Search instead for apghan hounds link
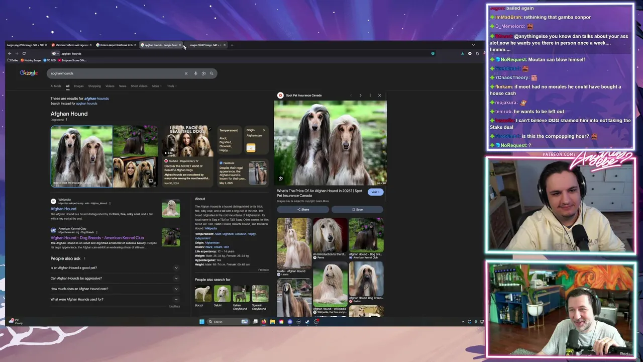This screenshot has width=643, height=362. tap(86, 104)
